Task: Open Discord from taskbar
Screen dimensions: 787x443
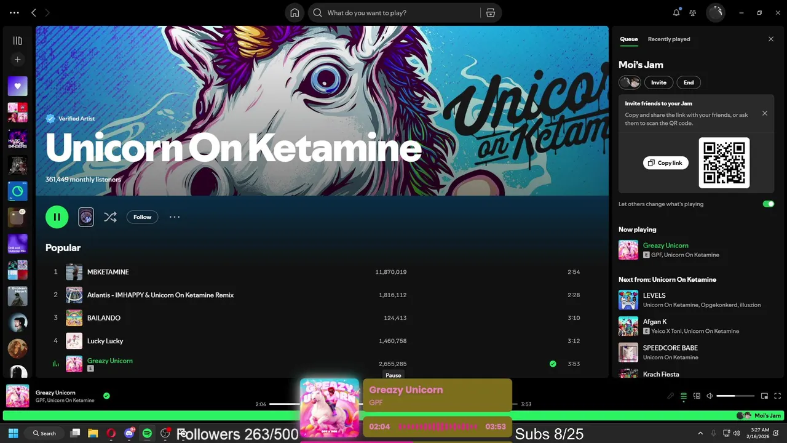Action: click(129, 433)
